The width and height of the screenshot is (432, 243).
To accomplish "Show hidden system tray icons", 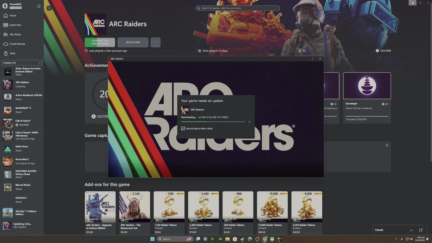I will pyautogui.click(x=396, y=239).
